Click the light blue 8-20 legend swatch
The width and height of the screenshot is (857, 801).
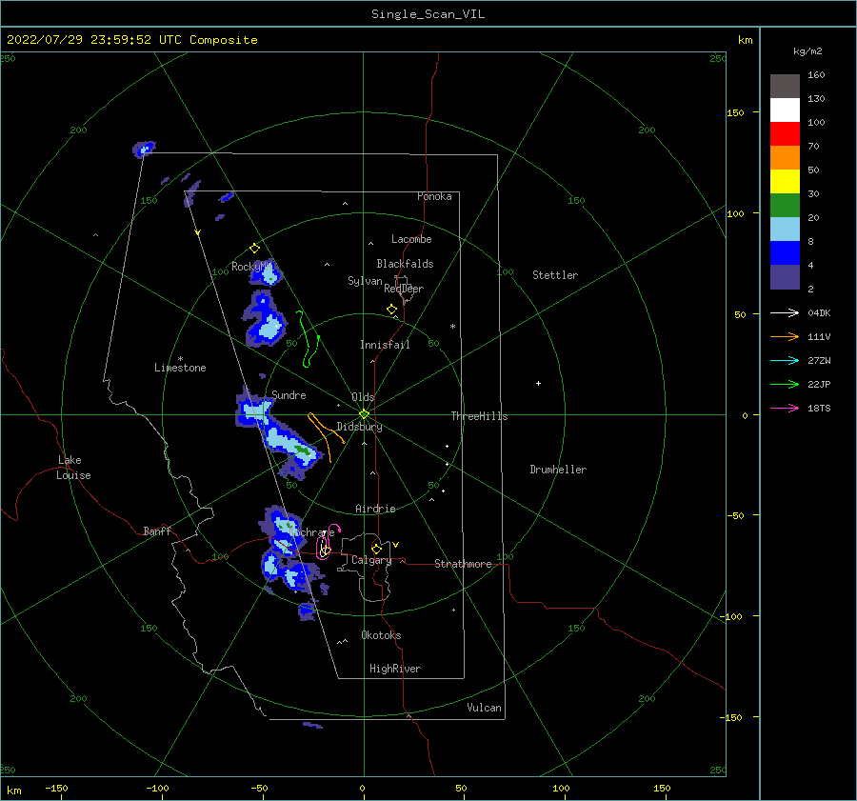point(785,230)
